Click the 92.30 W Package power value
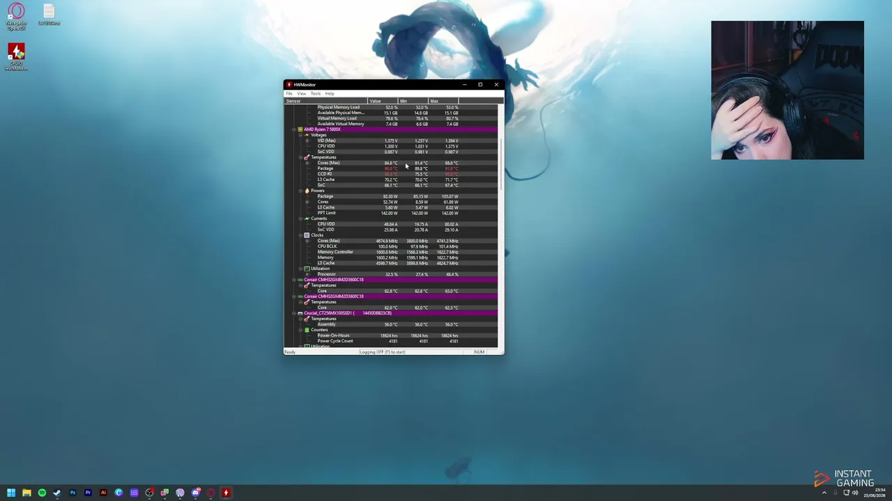892x501 pixels. [390, 196]
